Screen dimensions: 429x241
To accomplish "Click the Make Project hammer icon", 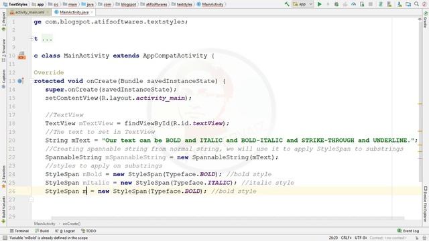I will tap(287, 4).
